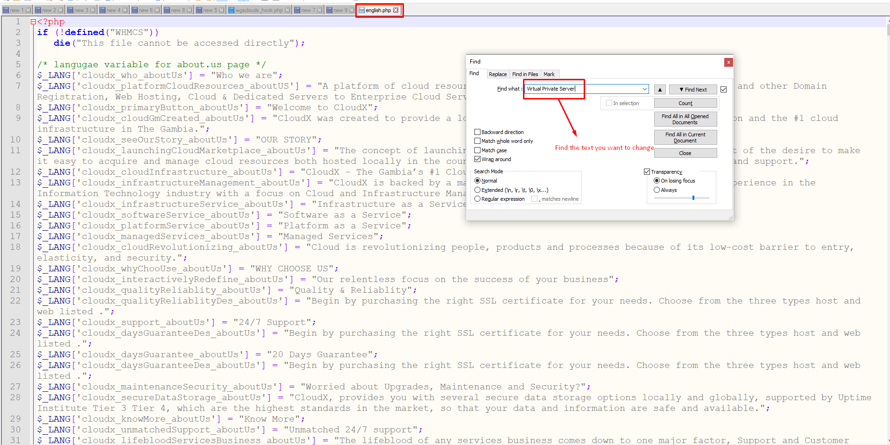Image resolution: width=890 pixels, height=445 pixels.
Task: Close the english.php tab via its X icon
Action: pyautogui.click(x=396, y=10)
